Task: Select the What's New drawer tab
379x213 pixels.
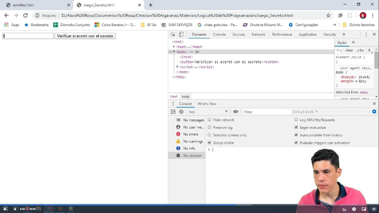Action: tap(207, 104)
